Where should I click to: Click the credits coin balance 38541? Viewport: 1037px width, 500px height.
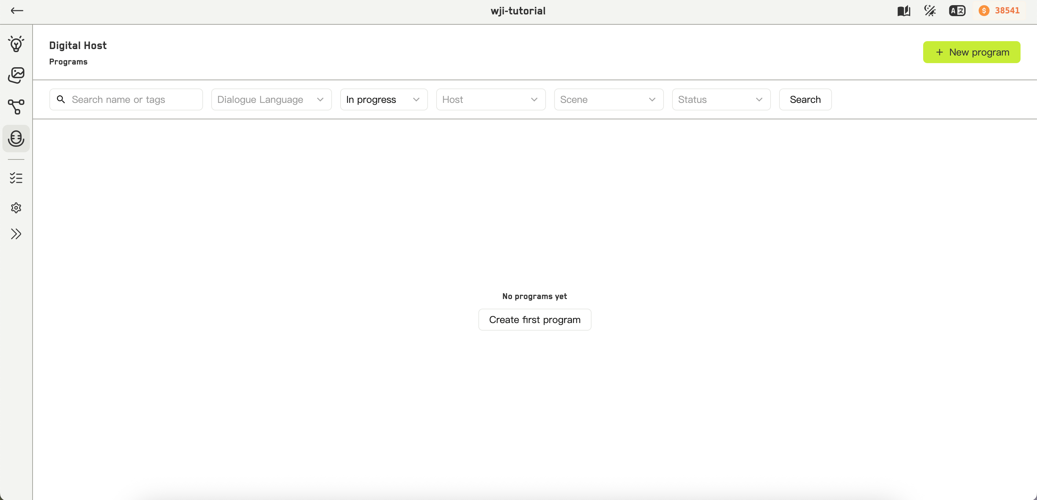tap(999, 11)
